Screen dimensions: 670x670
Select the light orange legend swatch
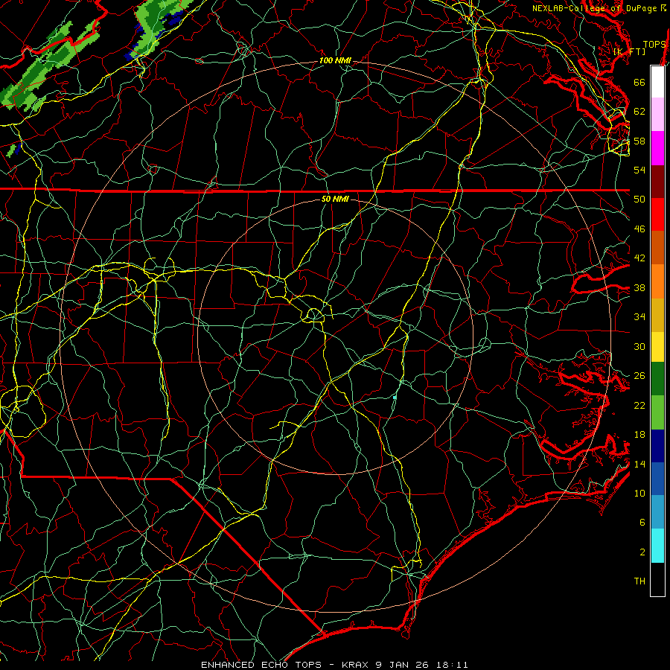coord(657,281)
